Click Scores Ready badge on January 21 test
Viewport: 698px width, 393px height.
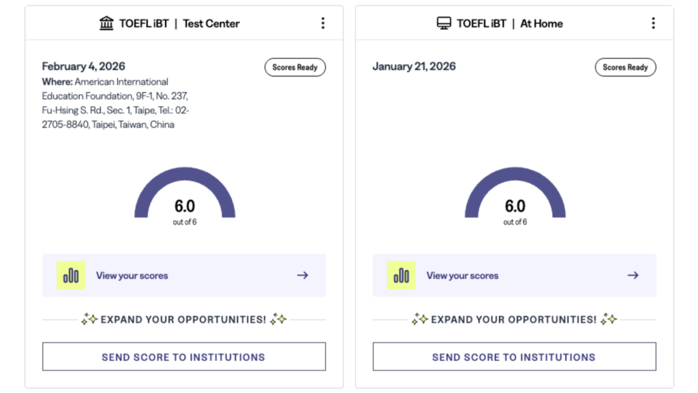(626, 68)
